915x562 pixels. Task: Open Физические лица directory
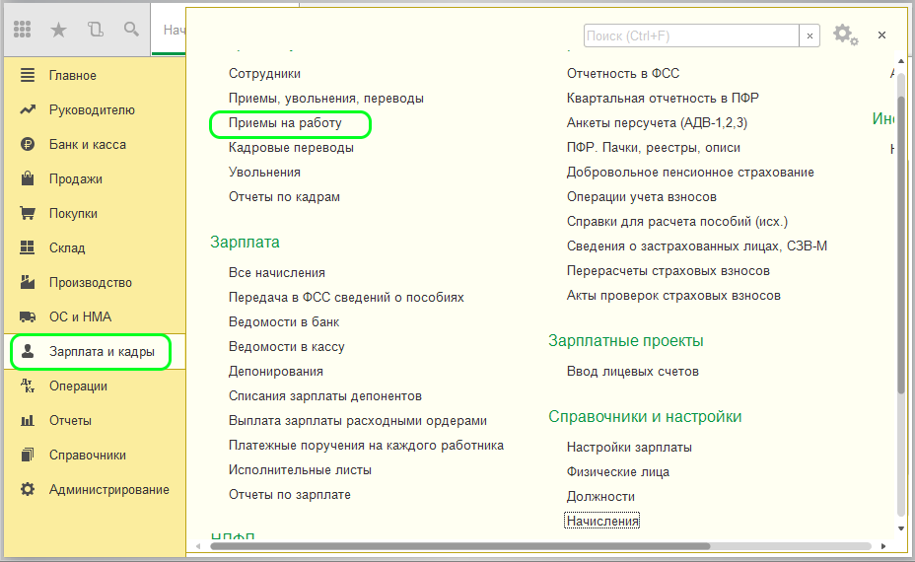[618, 471]
